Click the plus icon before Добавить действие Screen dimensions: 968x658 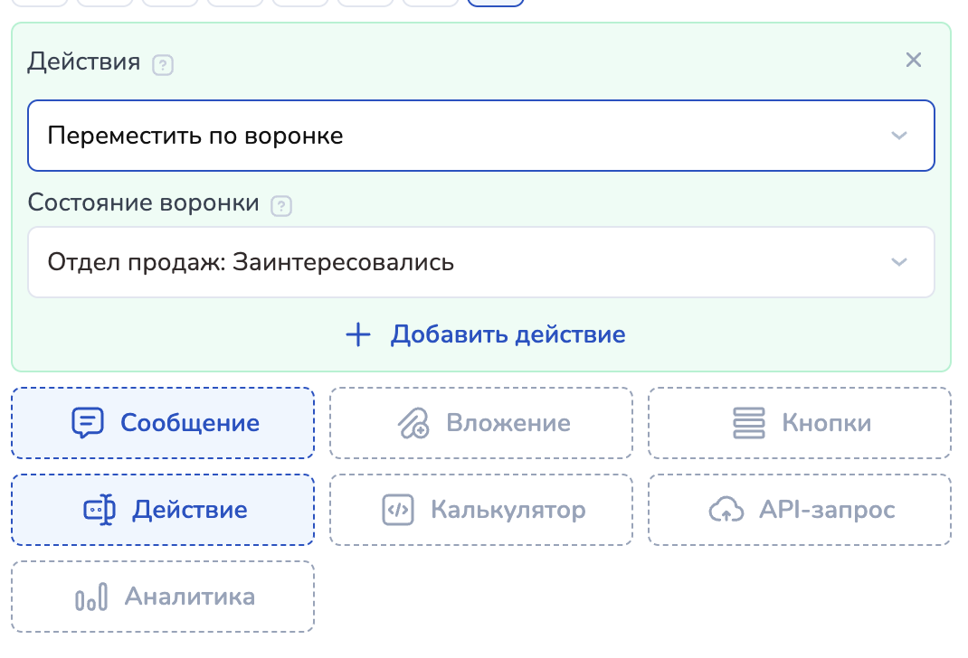[x=358, y=334]
